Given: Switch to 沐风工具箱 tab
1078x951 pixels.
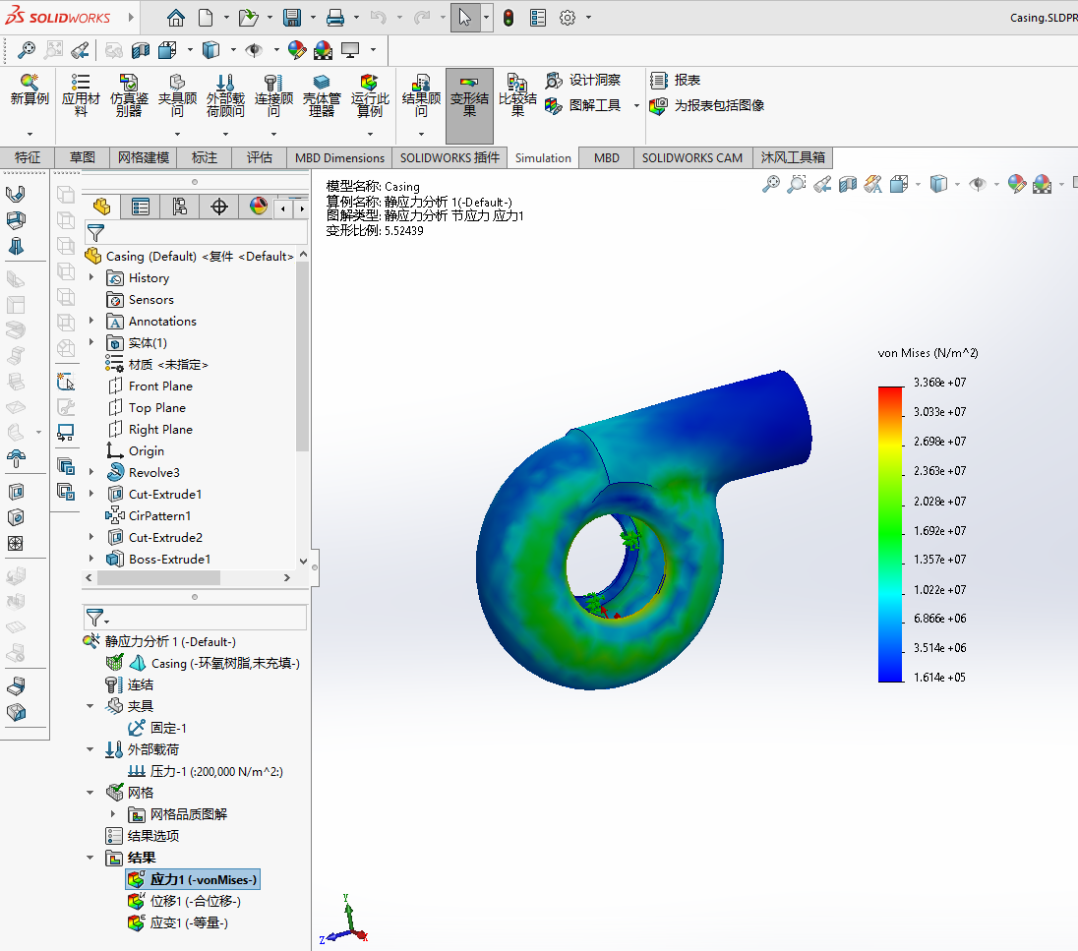Looking at the screenshot, I should 793,157.
